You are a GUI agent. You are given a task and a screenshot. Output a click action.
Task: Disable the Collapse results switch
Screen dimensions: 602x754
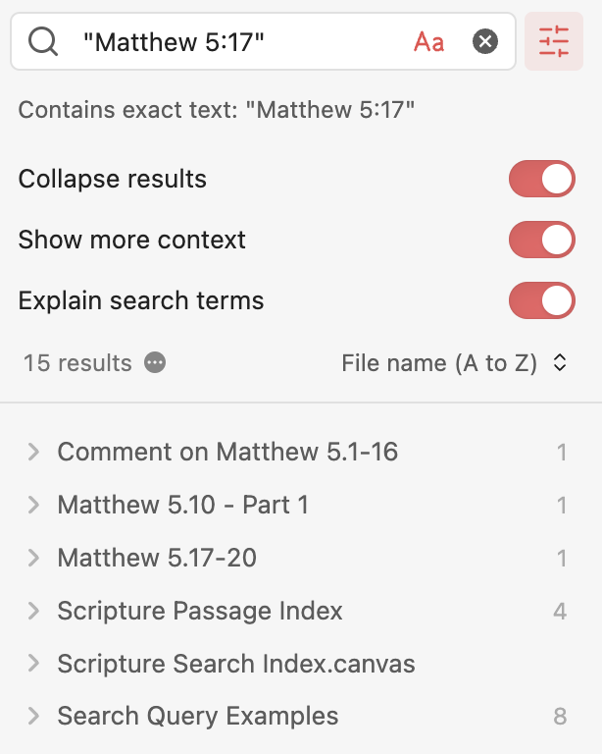tap(541, 180)
